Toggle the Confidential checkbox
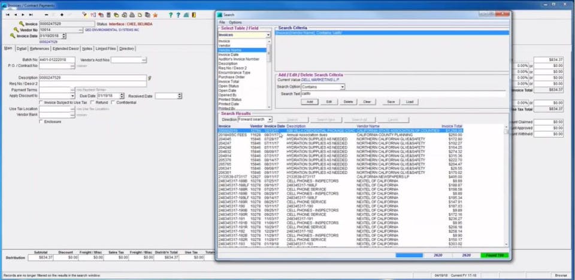575x280 pixels. pyautogui.click(x=113, y=103)
